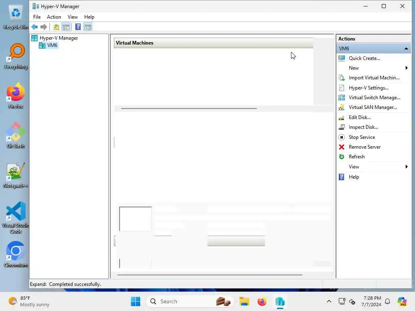
Task: Collapse the VM6 actions section header
Action: 406,49
